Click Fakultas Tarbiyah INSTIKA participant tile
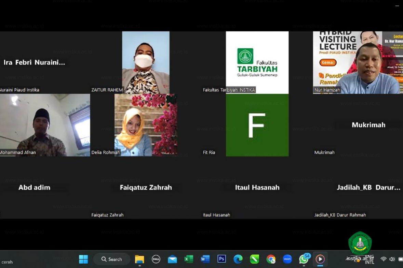Image resolution: width=403 pixels, height=268 pixels. tap(257, 62)
